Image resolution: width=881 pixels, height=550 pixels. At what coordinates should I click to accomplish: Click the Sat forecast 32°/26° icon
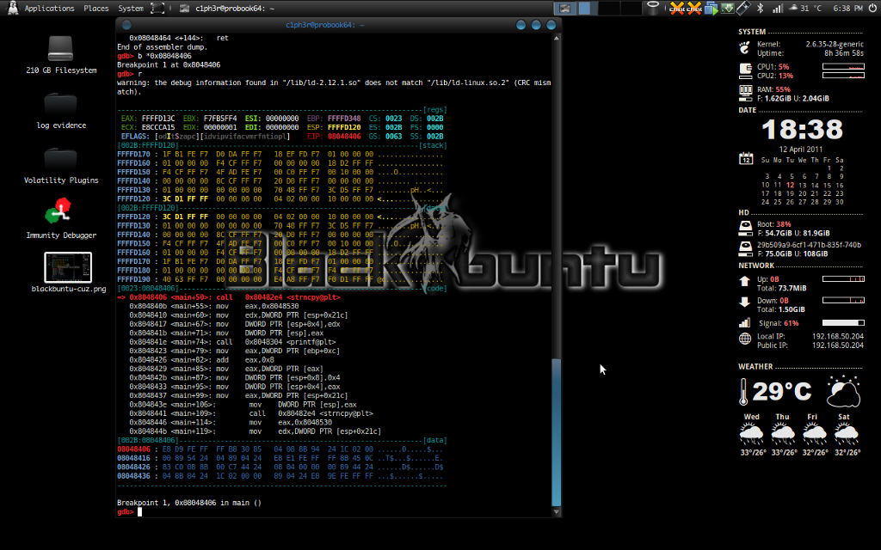[847, 434]
